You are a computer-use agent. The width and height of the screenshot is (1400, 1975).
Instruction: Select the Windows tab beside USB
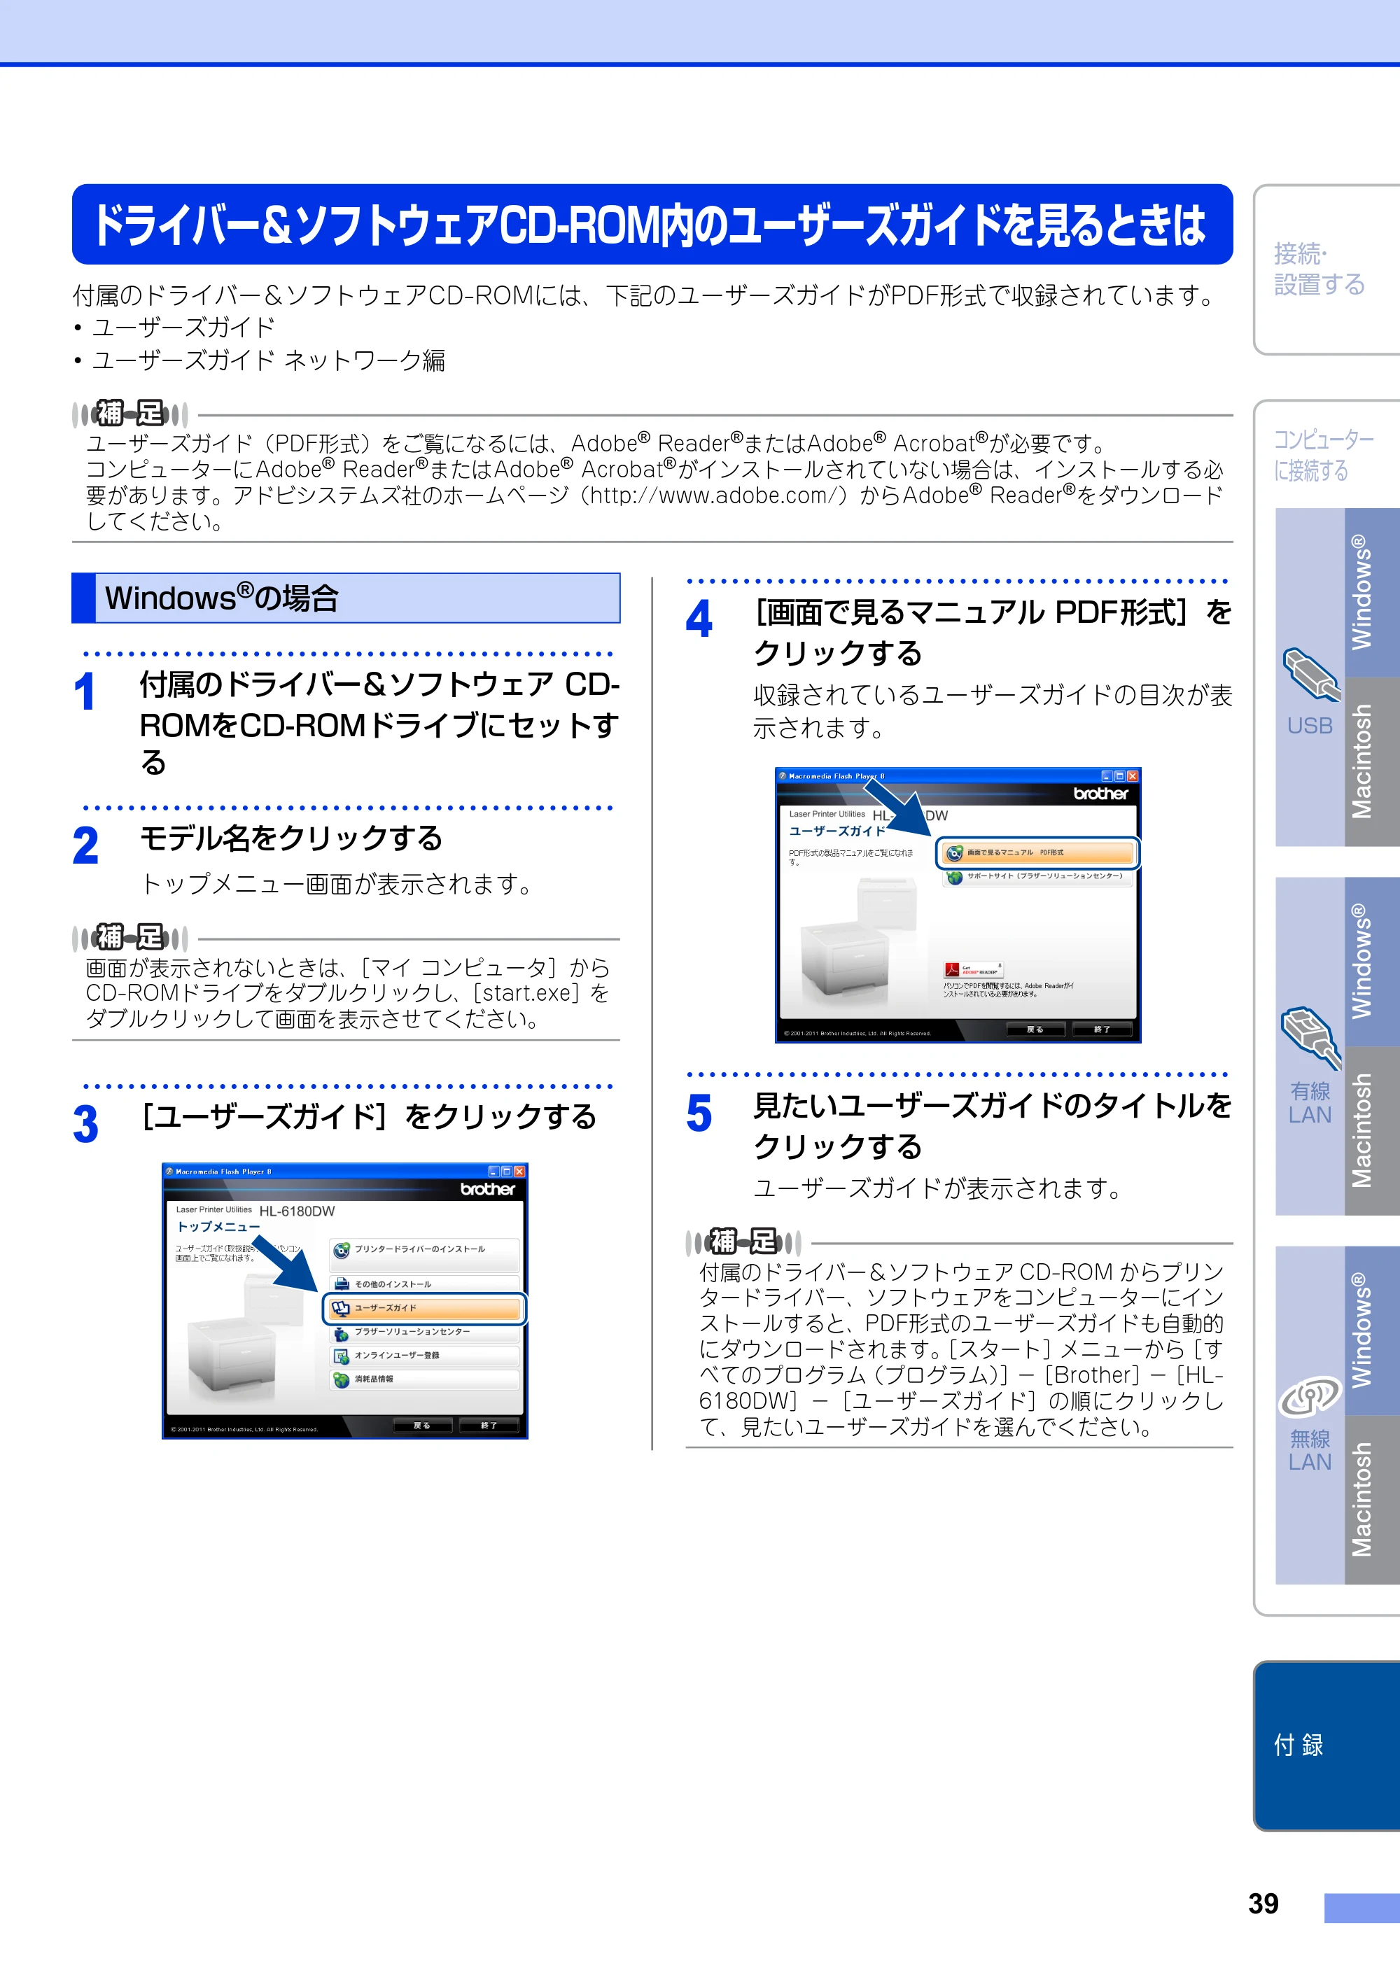tap(1373, 592)
